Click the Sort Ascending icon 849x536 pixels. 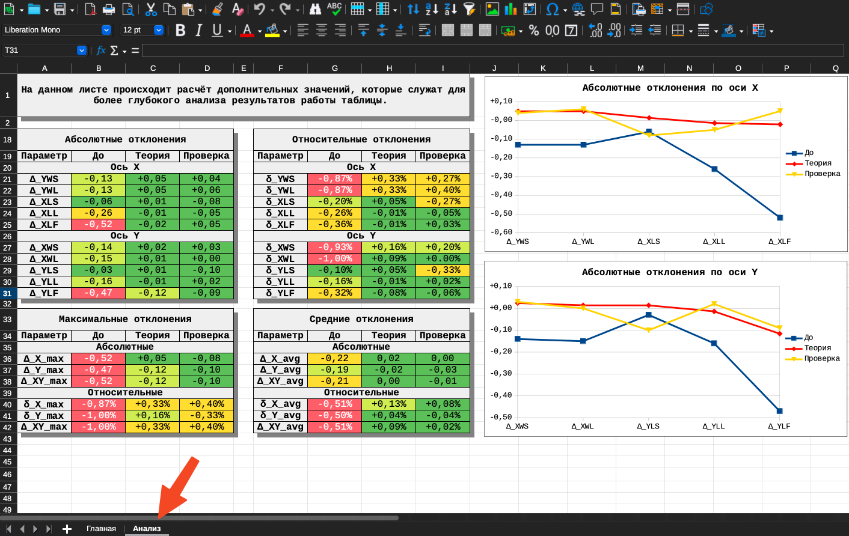pos(432,9)
